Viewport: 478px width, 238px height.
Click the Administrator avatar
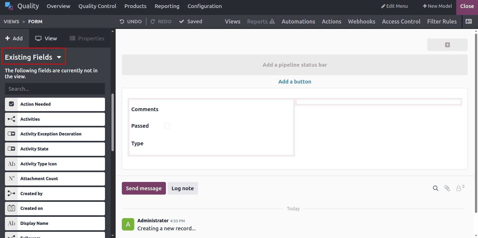click(128, 224)
